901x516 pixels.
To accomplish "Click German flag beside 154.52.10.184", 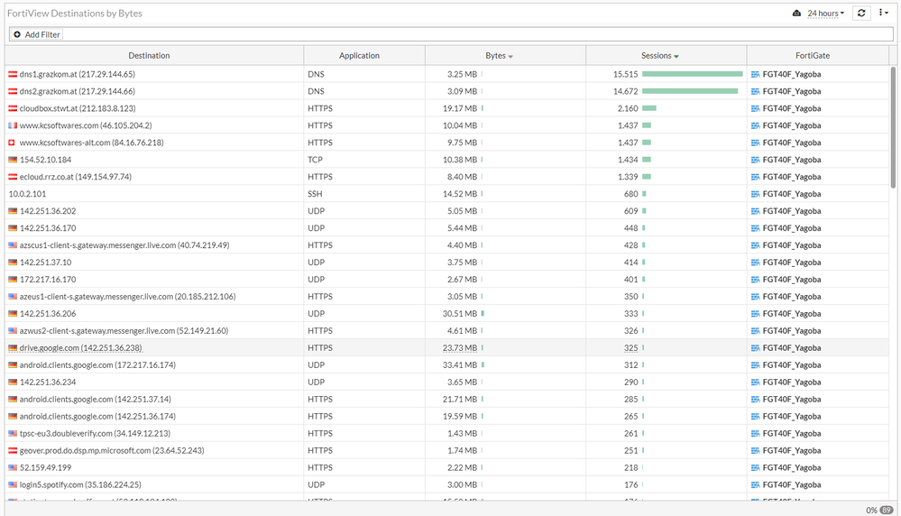I will coord(13,160).
